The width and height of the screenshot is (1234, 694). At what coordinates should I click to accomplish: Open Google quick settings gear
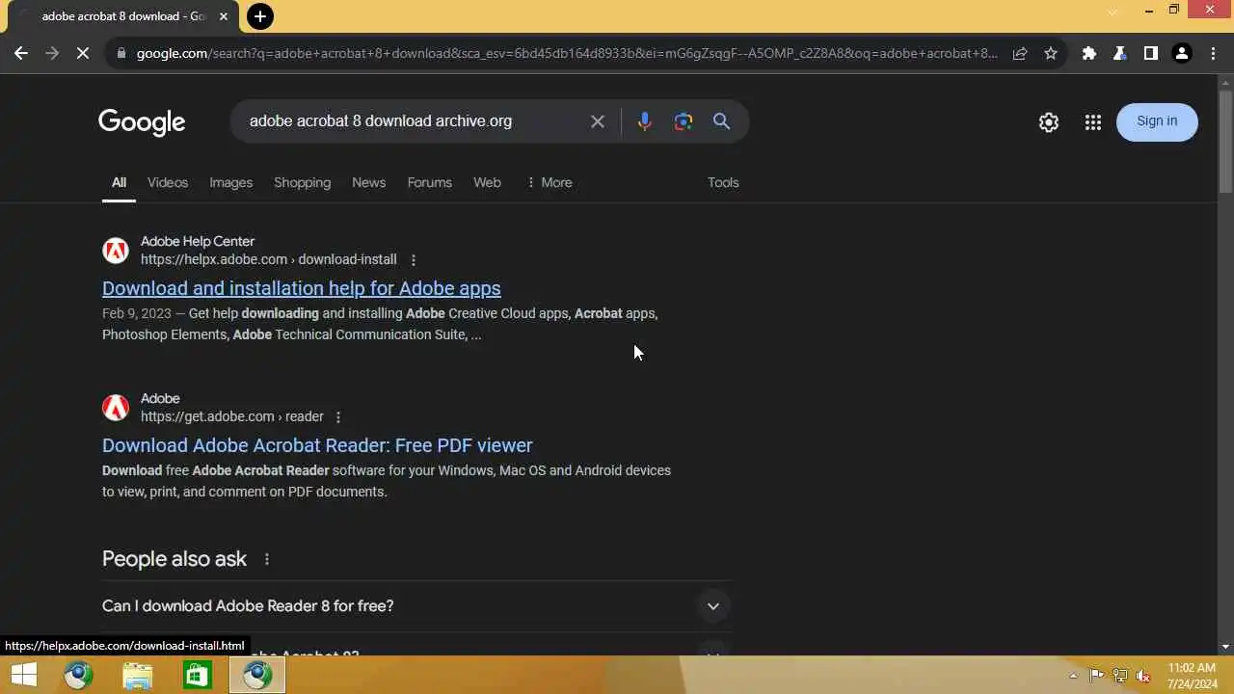pos(1049,122)
